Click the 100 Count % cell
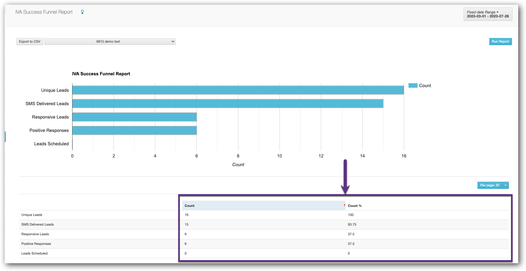 351,215
